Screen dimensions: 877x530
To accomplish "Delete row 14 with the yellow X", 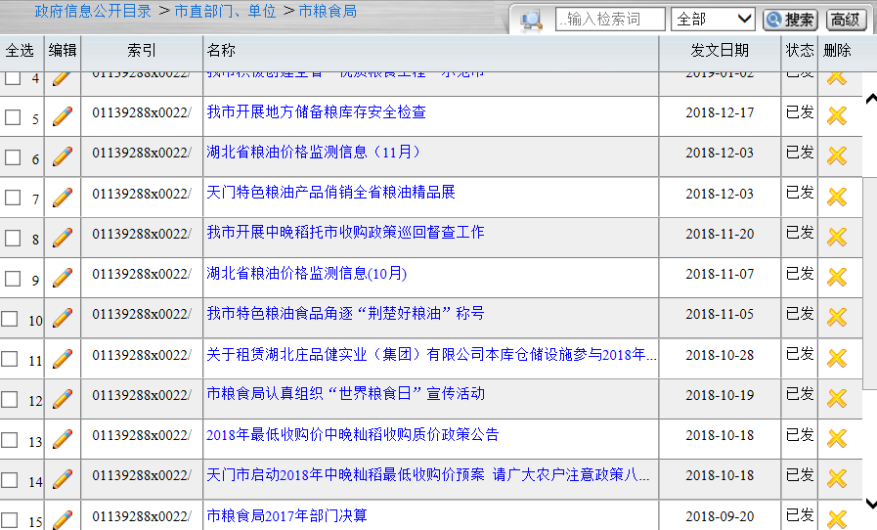I will 836,478.
